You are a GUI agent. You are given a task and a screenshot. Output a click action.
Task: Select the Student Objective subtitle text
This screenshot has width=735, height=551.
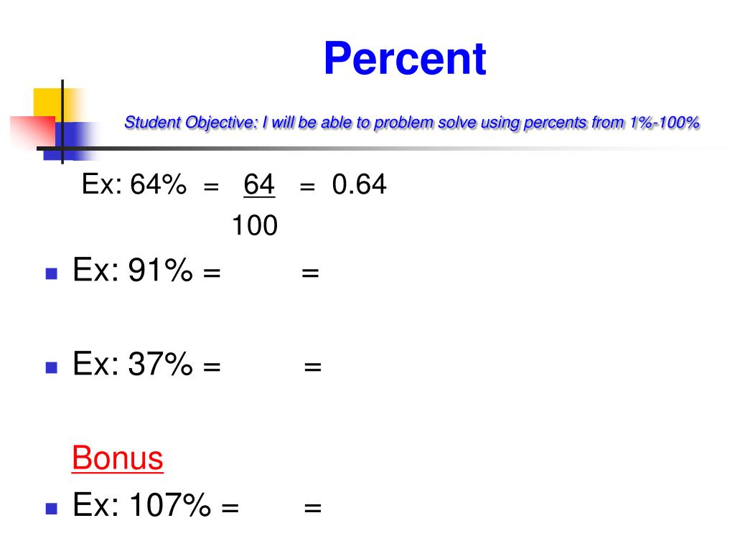pyautogui.click(x=412, y=123)
